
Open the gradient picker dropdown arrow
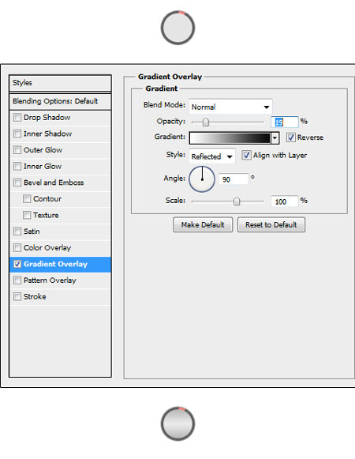pyautogui.click(x=275, y=137)
